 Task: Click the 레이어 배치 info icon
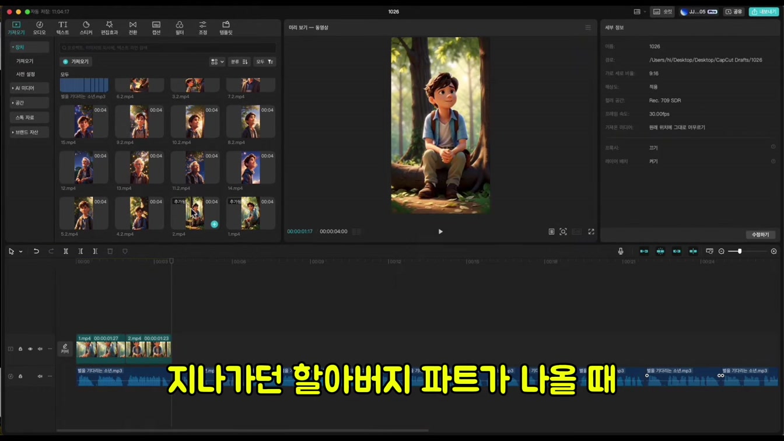(773, 161)
